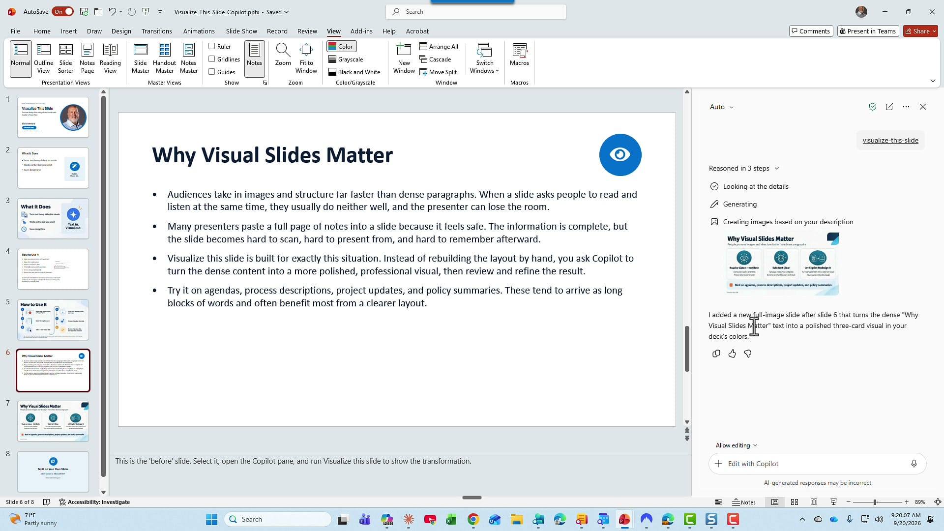Screen dimensions: 944x531
Task: Open the Allow editing dropdown
Action: click(736, 445)
